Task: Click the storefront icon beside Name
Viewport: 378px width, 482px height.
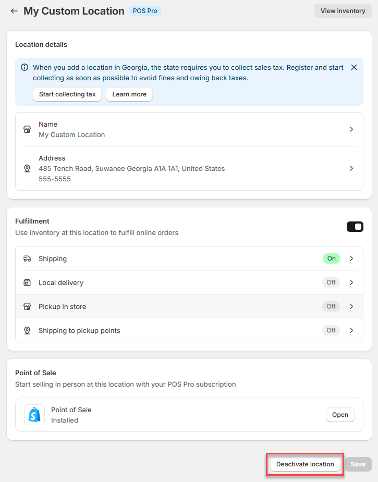Action: 27,129
